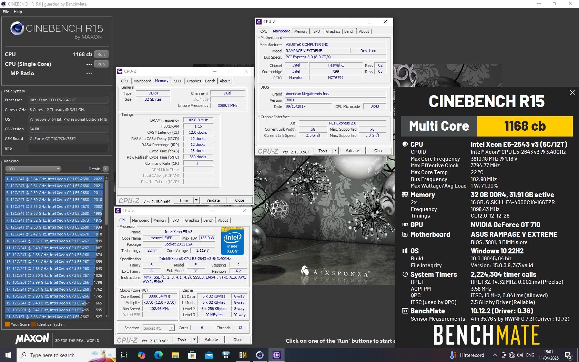This screenshot has width=579, height=362.
Task: Click Validate in Mainboard CPU-Z window
Action: pos(352,151)
